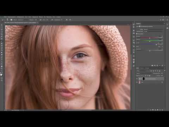Image resolution: width=169 pixels, height=127 pixels.
Task: Open the Edit menu
Action: coord(12,17)
